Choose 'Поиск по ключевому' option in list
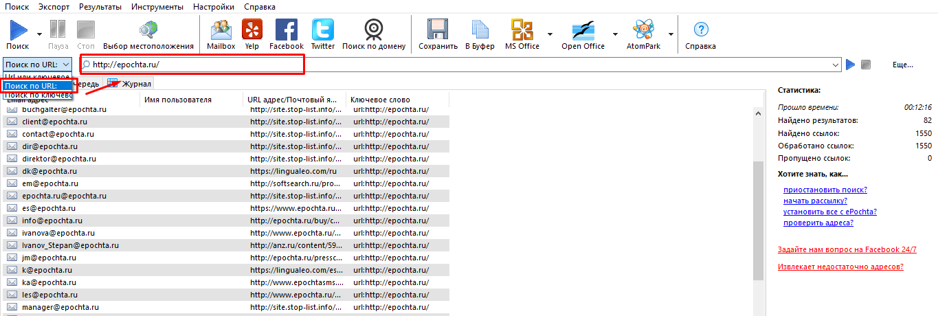This screenshot has width=938, height=316. (37, 95)
